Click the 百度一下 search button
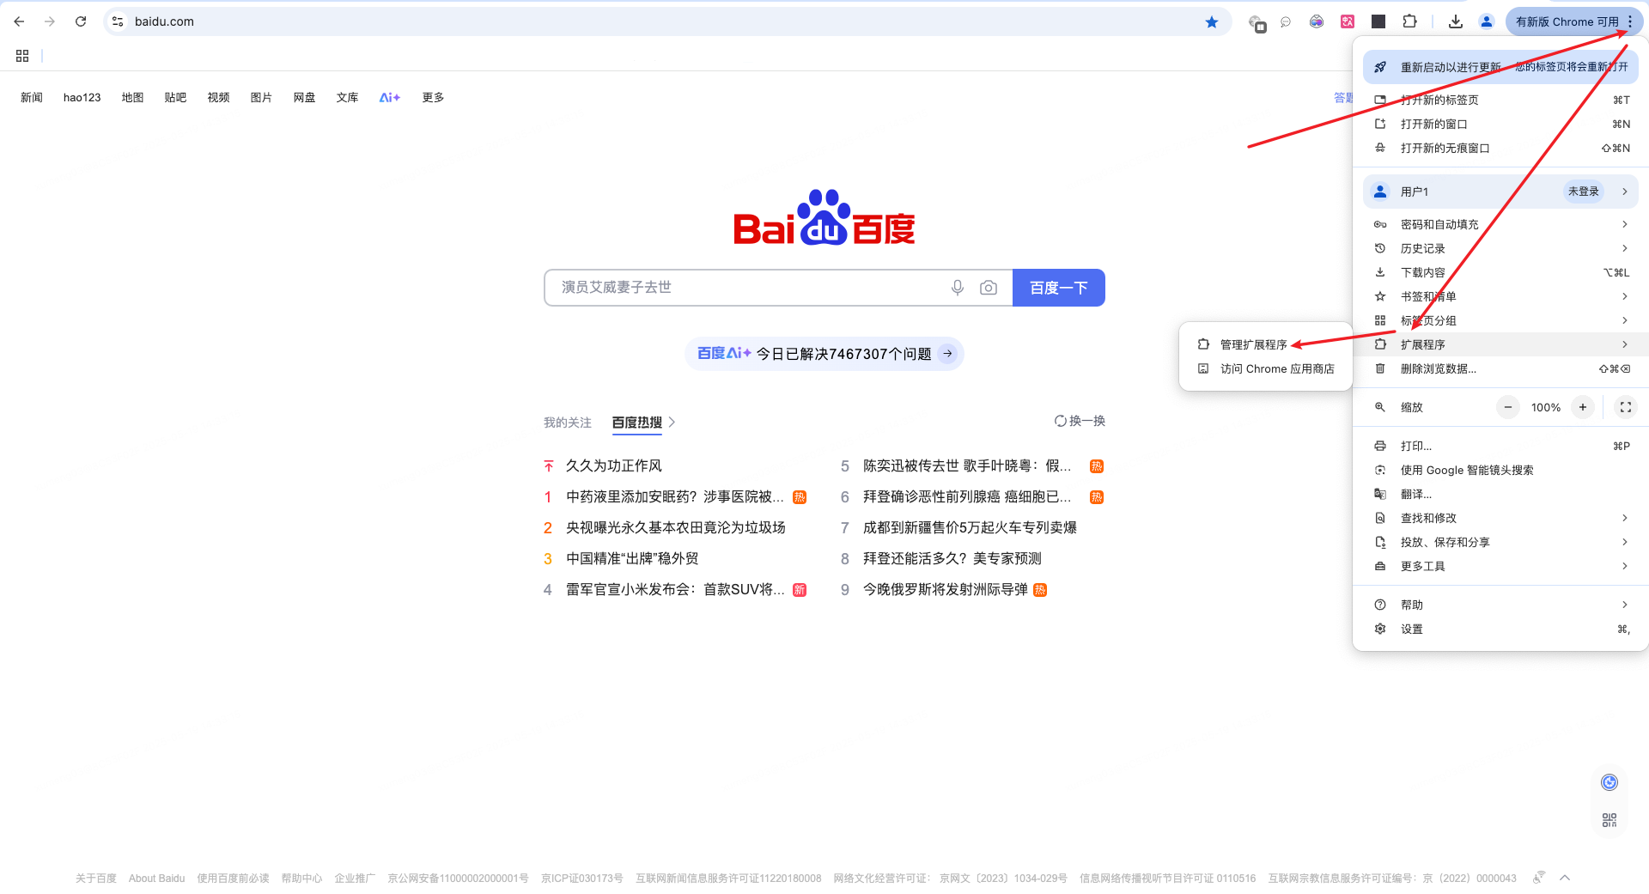 (1059, 288)
